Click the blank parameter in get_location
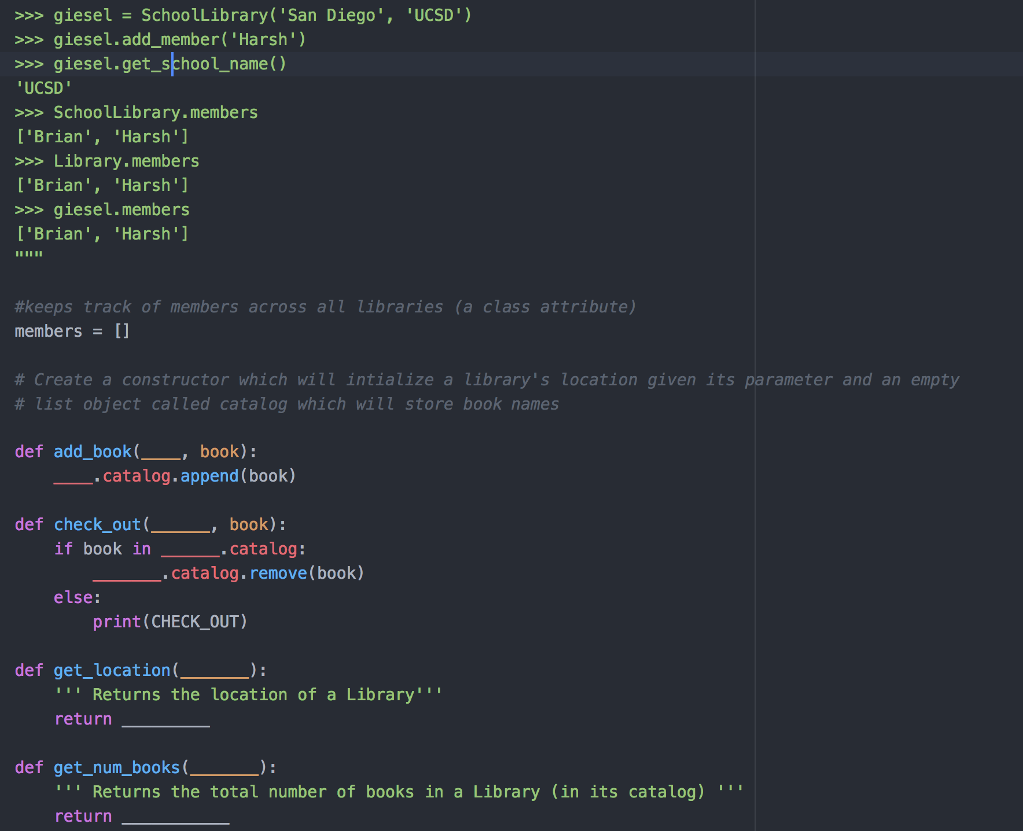This screenshot has height=831, width=1023. click(x=215, y=671)
